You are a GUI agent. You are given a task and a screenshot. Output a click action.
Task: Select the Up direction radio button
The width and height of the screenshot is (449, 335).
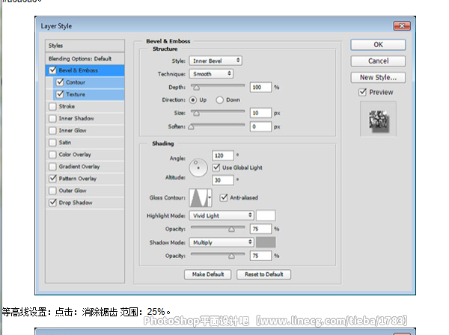(193, 100)
